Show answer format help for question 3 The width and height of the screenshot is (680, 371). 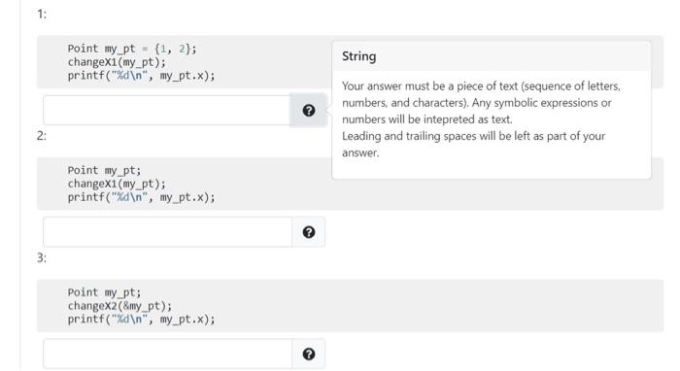pos(308,354)
